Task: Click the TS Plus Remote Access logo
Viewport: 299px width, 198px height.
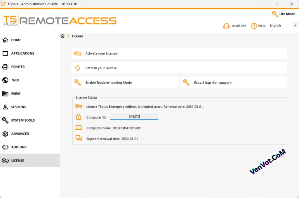Action: tap(60, 21)
